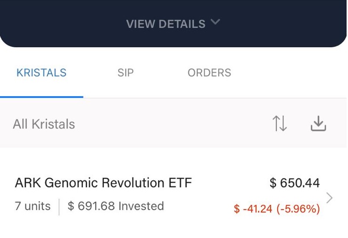Click the divider between units and invested
348x238 pixels.
click(59, 207)
